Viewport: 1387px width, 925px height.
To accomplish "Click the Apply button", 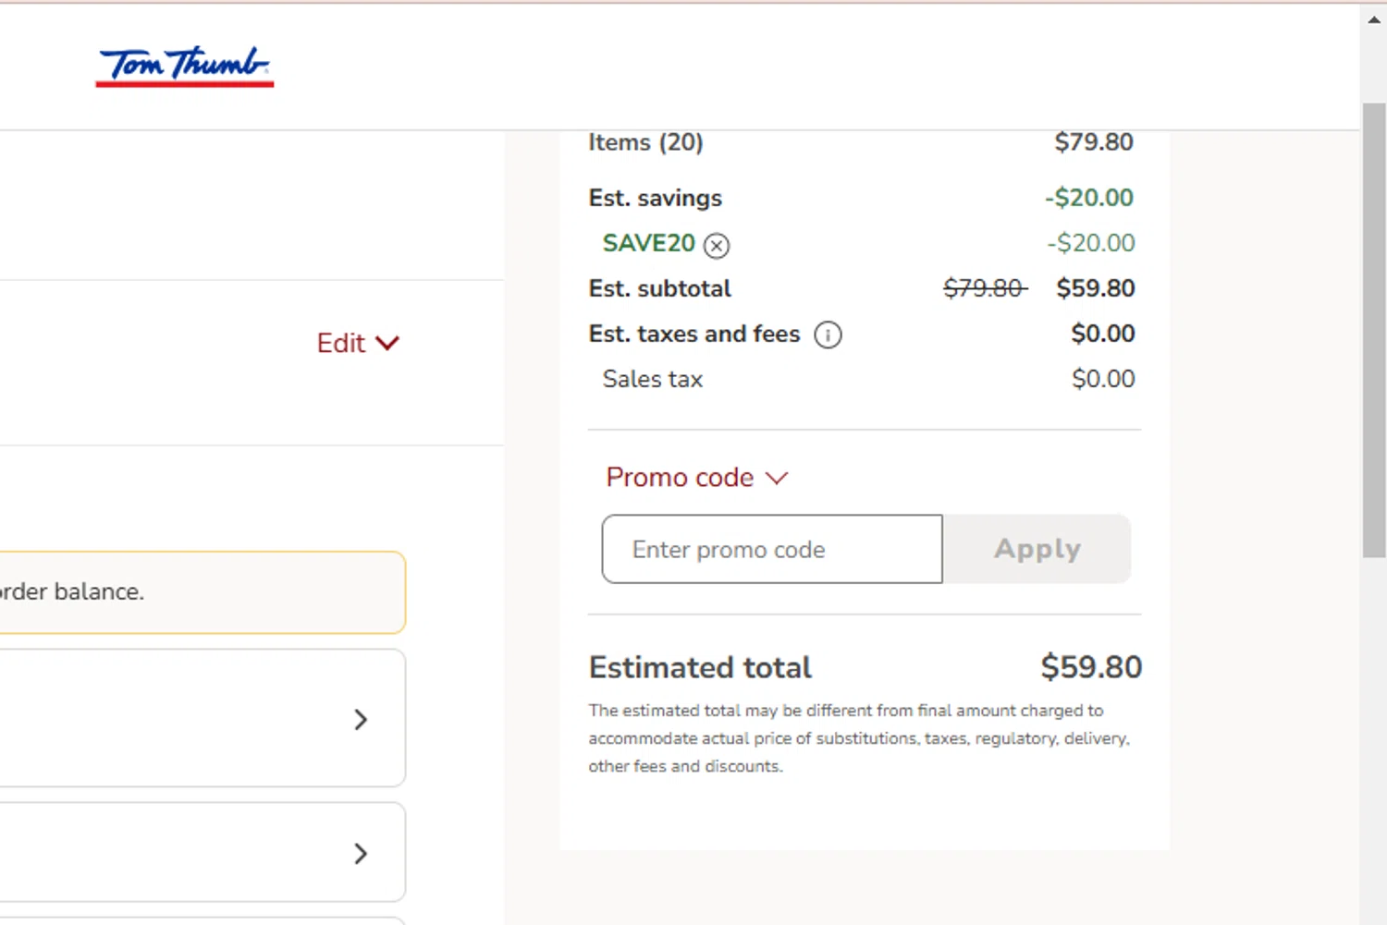I will click(1037, 549).
